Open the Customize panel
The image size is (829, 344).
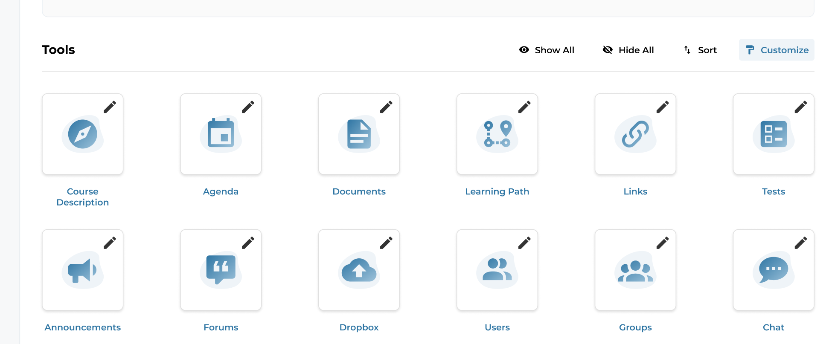(776, 50)
